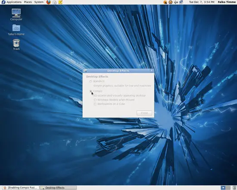Open the Computer desktop icon
This screenshot has width=237, height=190.
click(x=16, y=15)
